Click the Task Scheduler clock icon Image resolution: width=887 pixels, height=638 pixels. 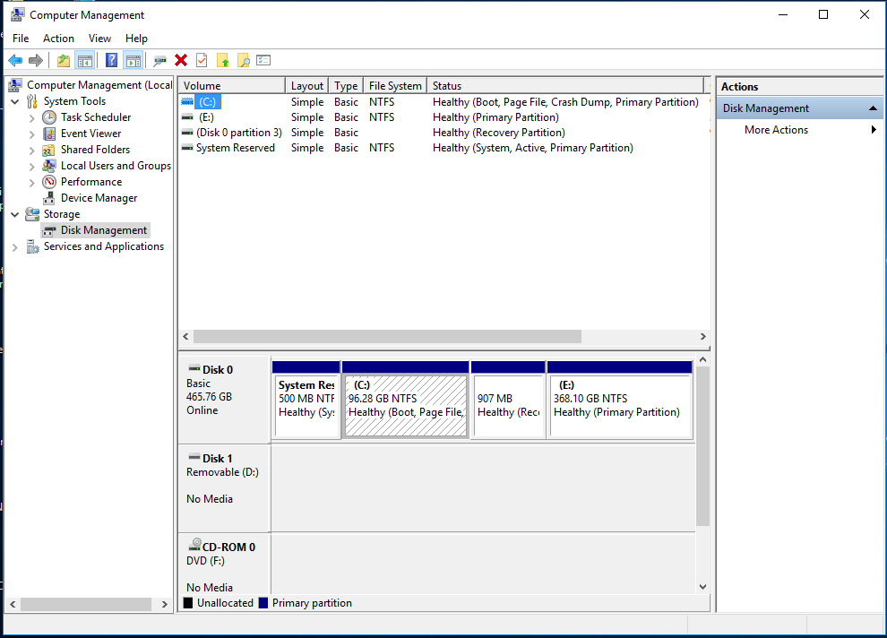(50, 117)
